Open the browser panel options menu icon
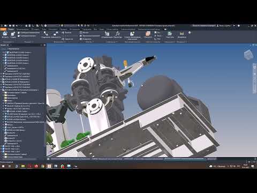Viewport: 257px width, 193px height. pos(44,45)
